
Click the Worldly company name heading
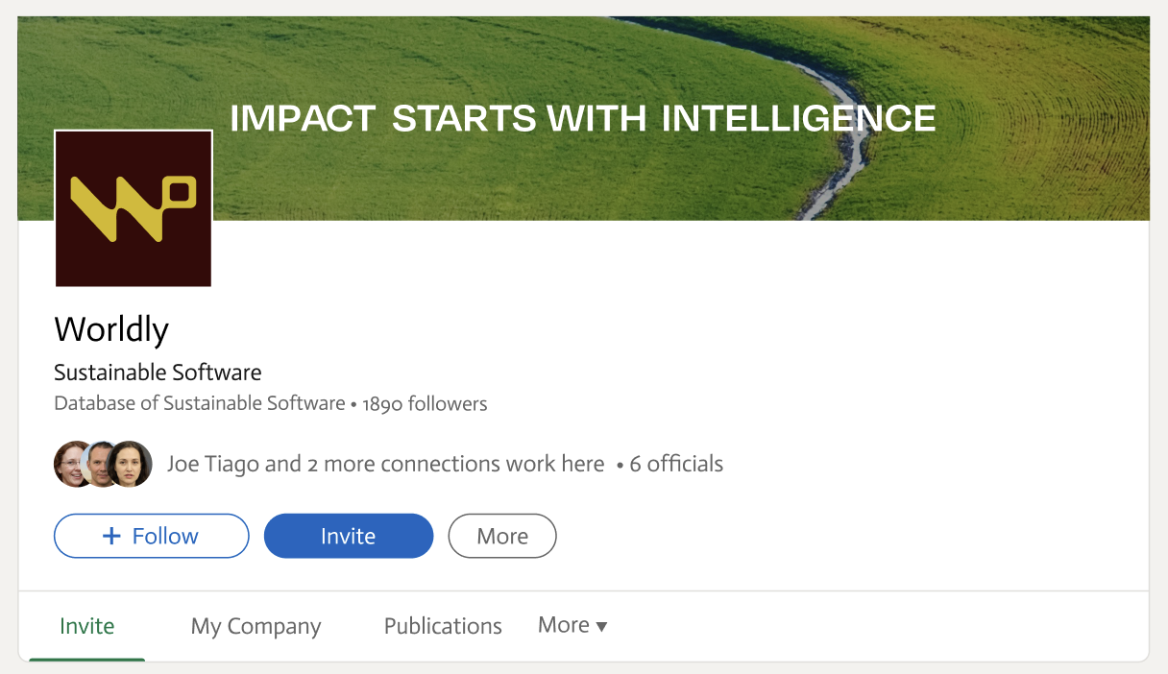111,329
